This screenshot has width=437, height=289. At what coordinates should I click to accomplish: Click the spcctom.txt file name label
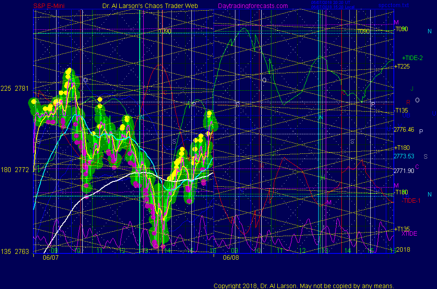pyautogui.click(x=394, y=5)
